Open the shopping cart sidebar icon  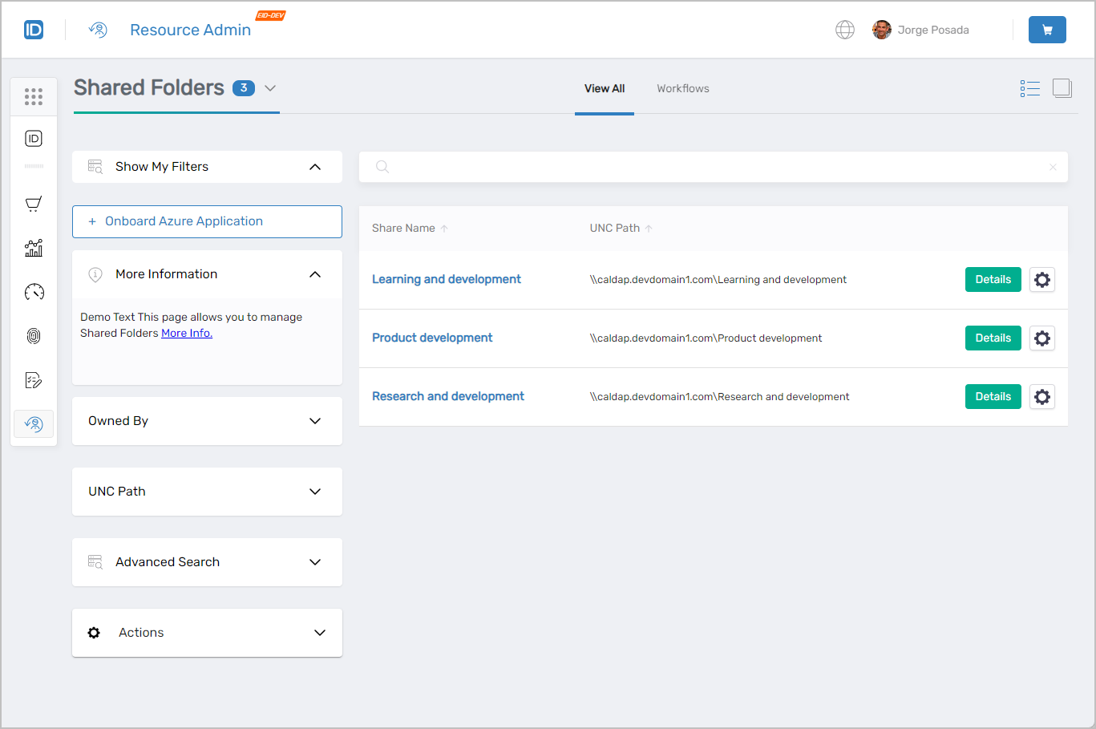pyautogui.click(x=33, y=203)
